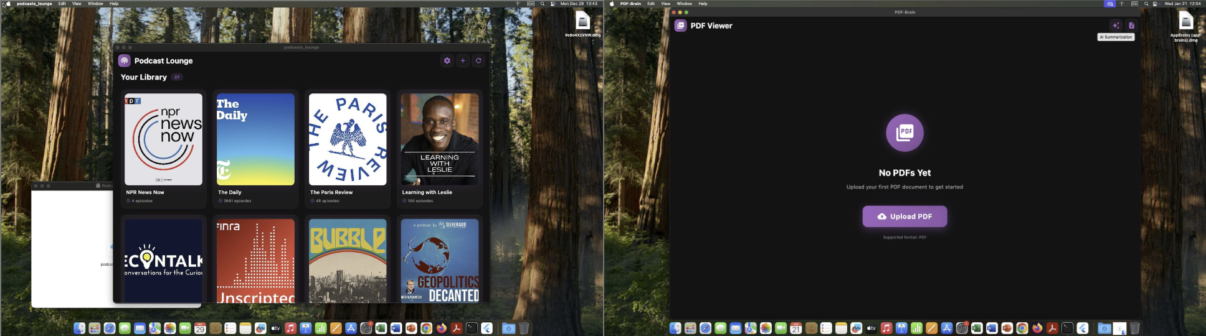Open Music app in dock below Podcast Lounge
The image size is (1206, 336).
point(290,328)
